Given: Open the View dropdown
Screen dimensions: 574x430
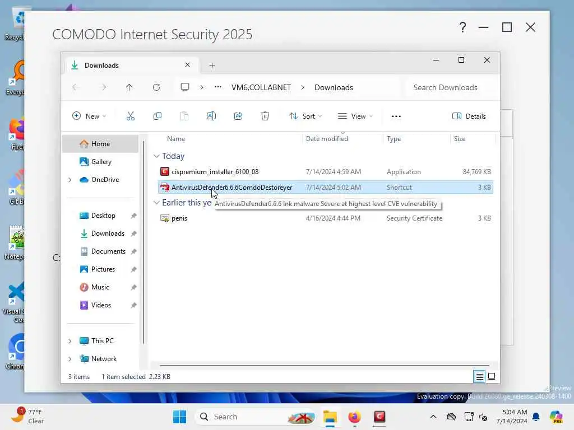Looking at the screenshot, I should point(355,116).
